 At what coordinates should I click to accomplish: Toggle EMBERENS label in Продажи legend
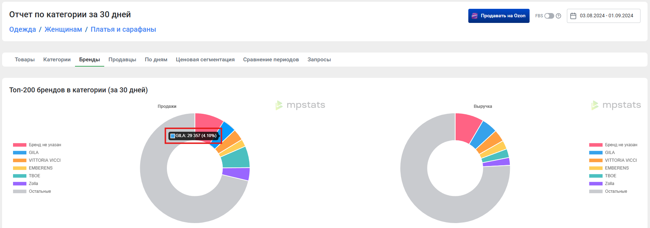point(41,168)
